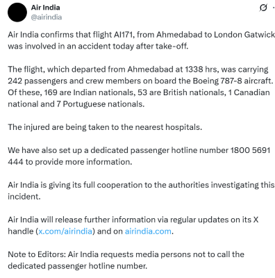275x278 pixels.
Task: Open the more options dots menu
Action: [x=274, y=8]
